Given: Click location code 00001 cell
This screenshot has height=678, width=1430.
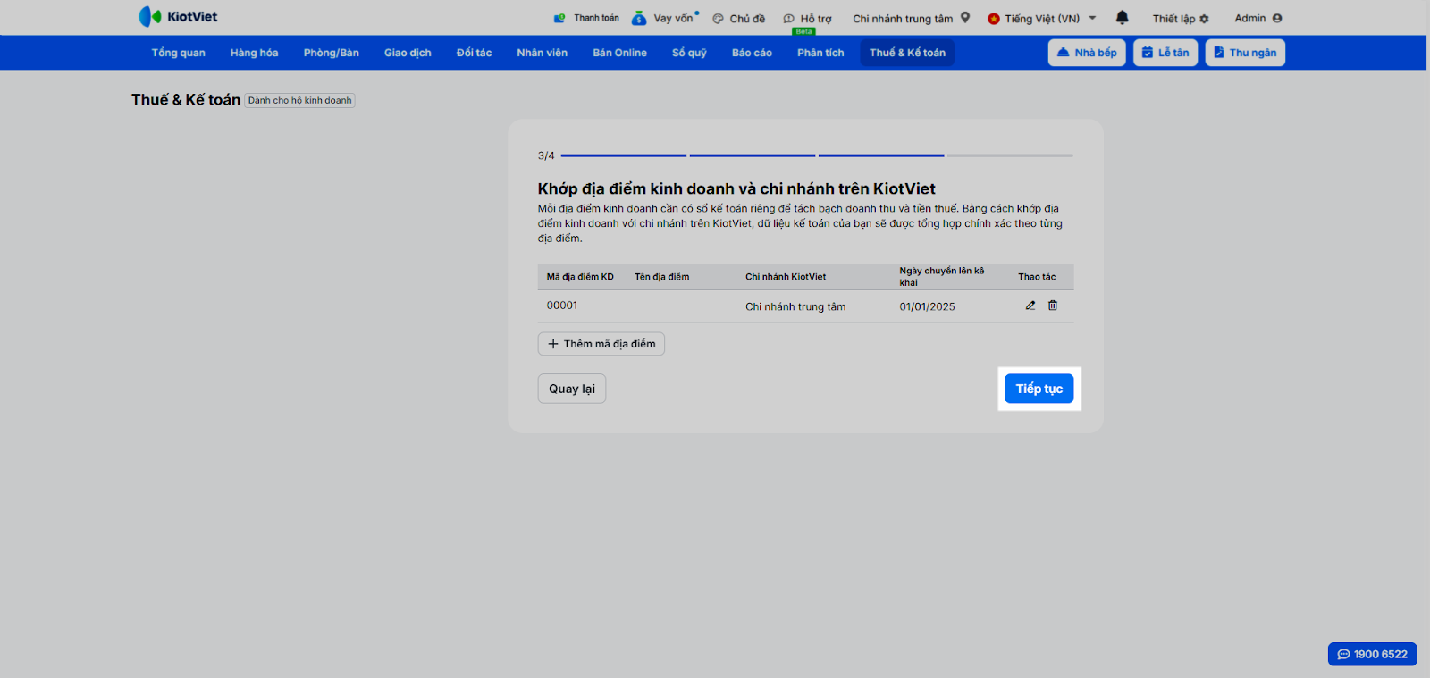Looking at the screenshot, I should click(x=562, y=306).
